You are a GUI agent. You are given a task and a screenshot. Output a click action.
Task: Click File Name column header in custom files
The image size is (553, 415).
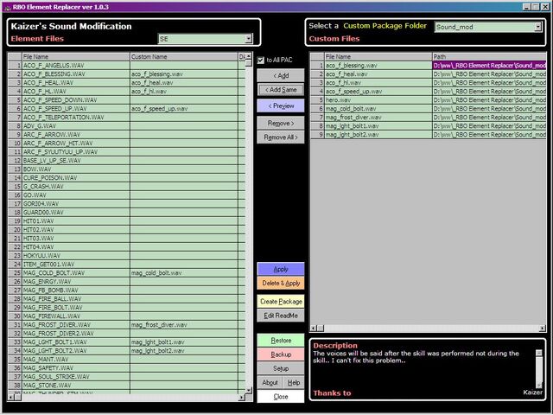(378, 57)
